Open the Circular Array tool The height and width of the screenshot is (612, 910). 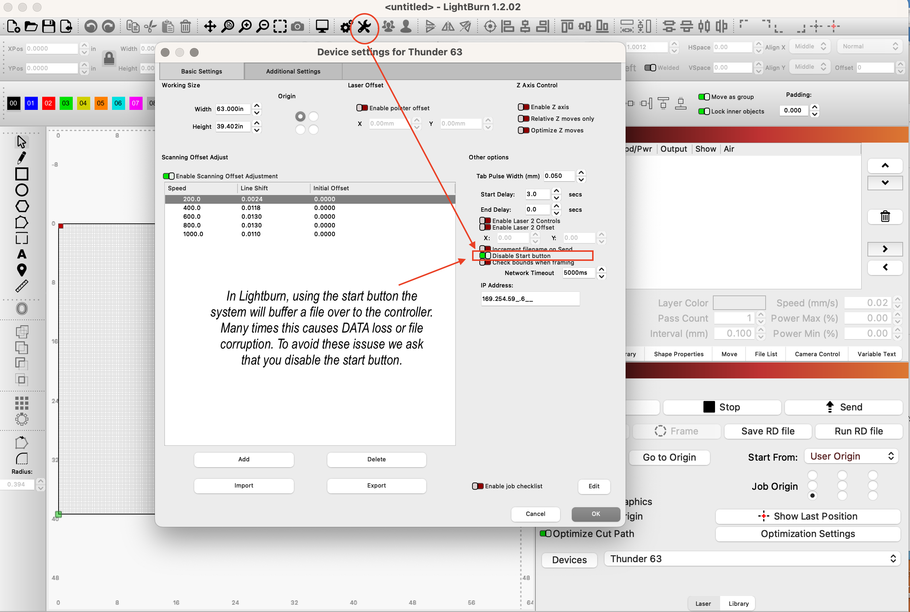pos(21,419)
